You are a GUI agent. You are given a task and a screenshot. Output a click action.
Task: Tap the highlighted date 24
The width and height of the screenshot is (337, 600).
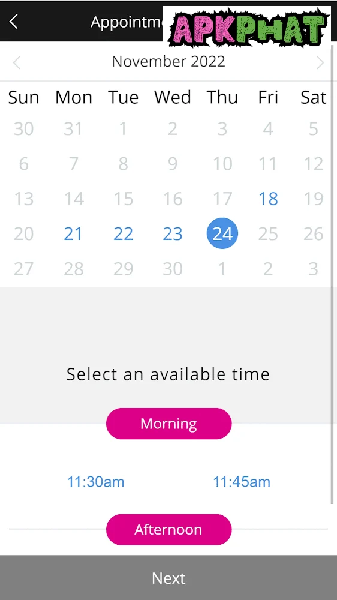click(x=222, y=233)
